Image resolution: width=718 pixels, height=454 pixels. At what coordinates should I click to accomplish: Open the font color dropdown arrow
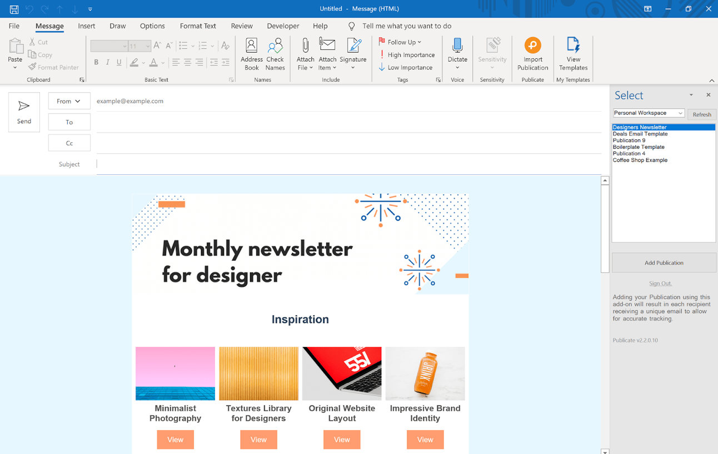163,63
